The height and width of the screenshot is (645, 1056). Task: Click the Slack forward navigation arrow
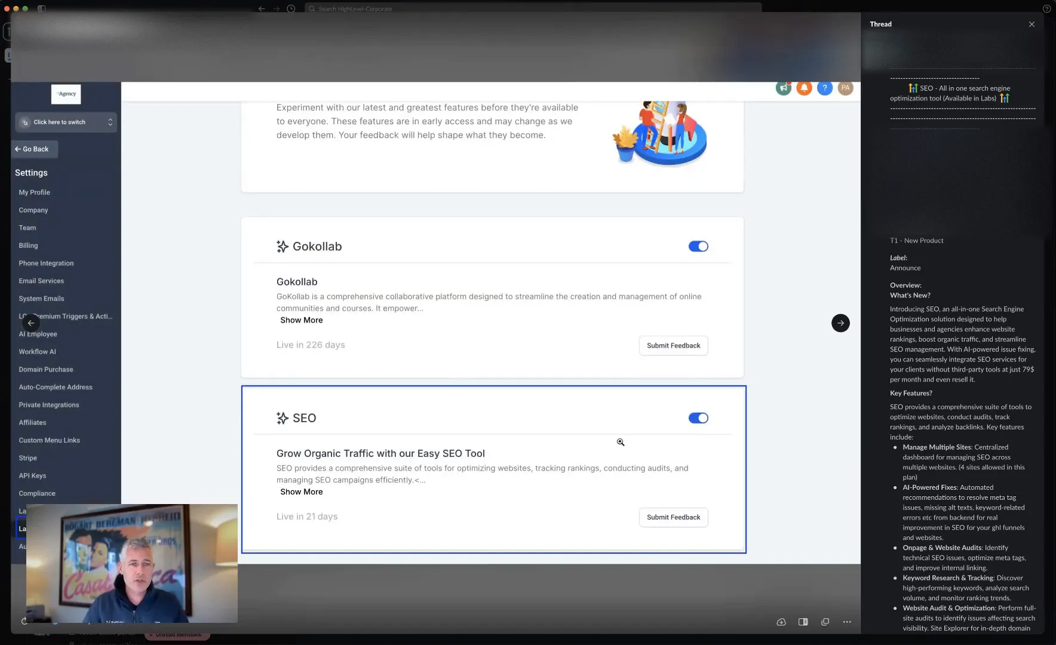277,9
